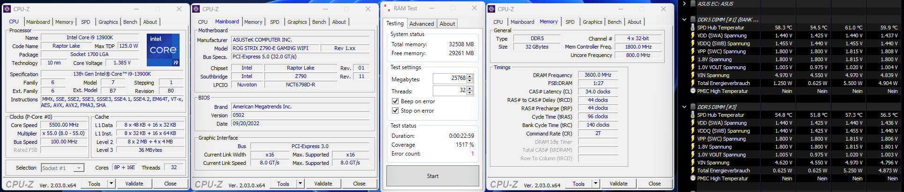904x192 pixels.
Task: Click the Threads spinner arrows
Action: (x=470, y=91)
